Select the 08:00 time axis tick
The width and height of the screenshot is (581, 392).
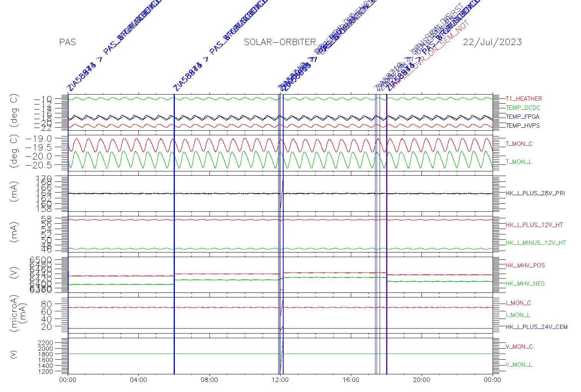(209, 380)
